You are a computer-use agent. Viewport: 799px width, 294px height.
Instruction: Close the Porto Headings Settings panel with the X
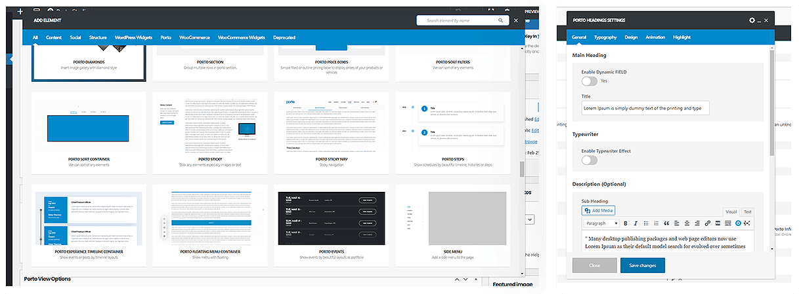coord(766,20)
